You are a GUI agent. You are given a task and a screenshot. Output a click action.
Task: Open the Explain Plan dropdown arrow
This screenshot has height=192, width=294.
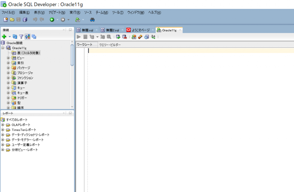click(97, 37)
